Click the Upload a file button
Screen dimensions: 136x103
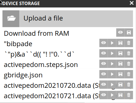point(68,19)
